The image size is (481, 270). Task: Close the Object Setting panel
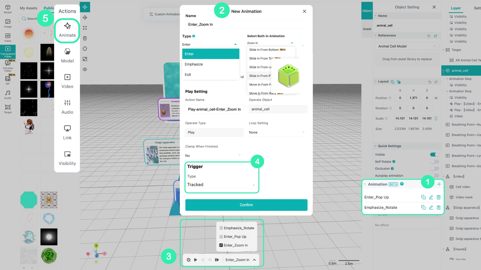coord(434,7)
